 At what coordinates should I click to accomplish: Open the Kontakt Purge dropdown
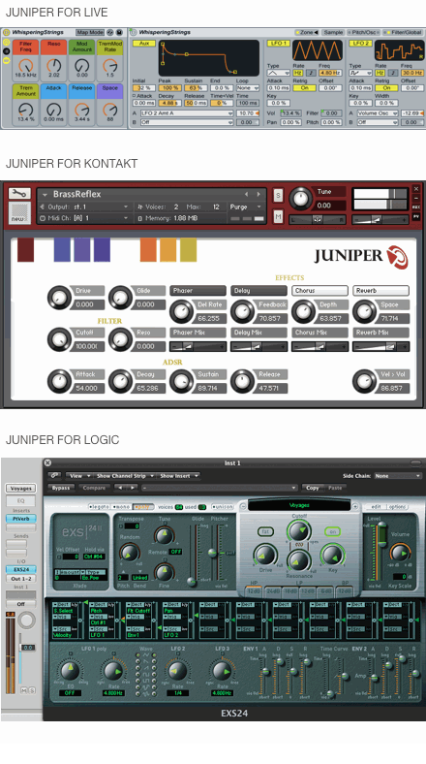point(246,207)
